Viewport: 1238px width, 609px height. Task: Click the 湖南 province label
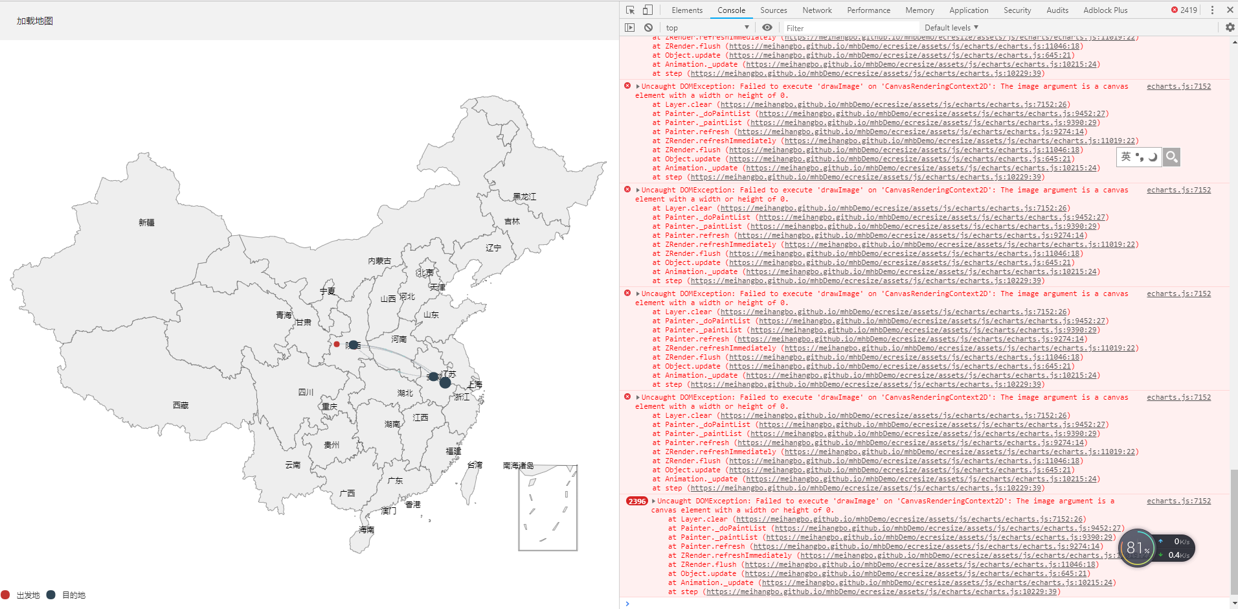(392, 424)
